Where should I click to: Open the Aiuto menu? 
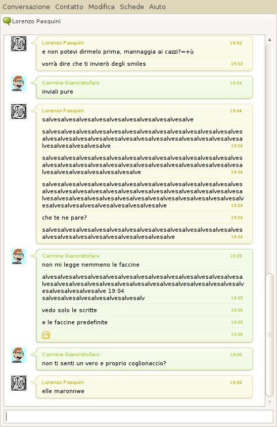click(157, 7)
